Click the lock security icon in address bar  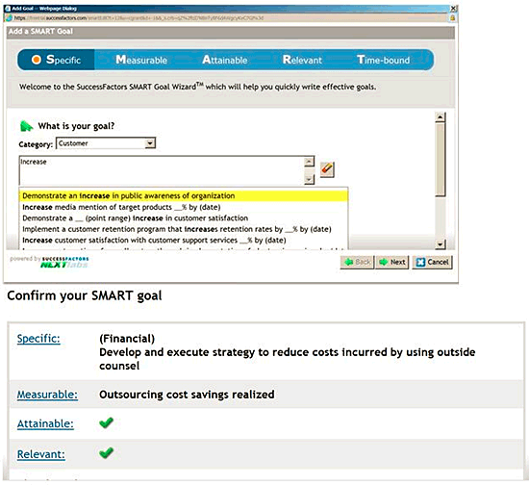pos(452,17)
